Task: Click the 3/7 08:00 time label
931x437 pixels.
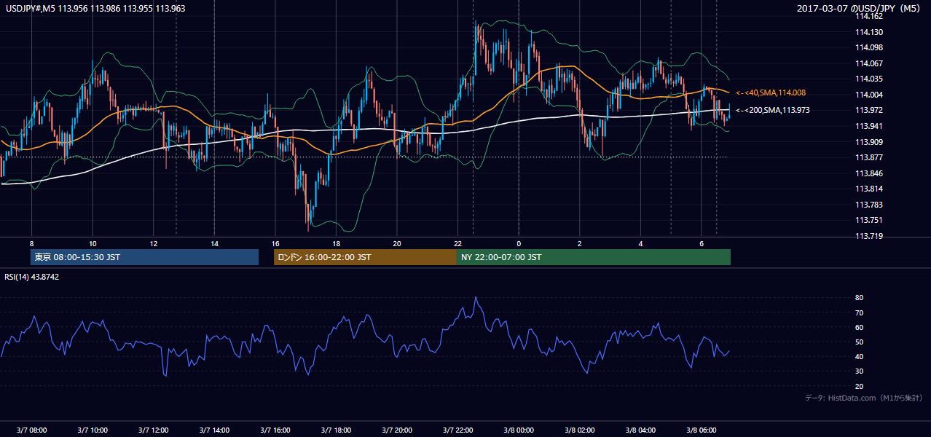Action: [x=31, y=430]
